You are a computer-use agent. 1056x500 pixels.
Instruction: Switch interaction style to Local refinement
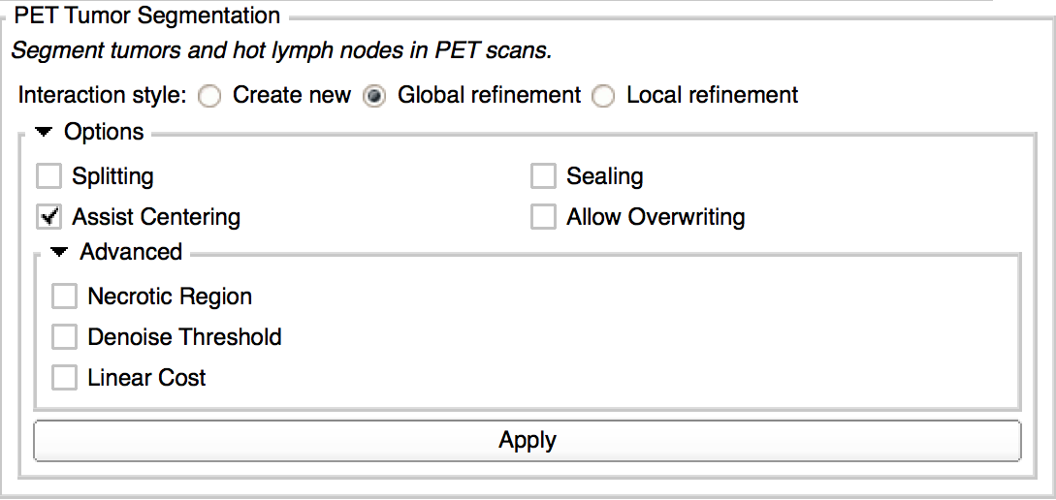603,96
